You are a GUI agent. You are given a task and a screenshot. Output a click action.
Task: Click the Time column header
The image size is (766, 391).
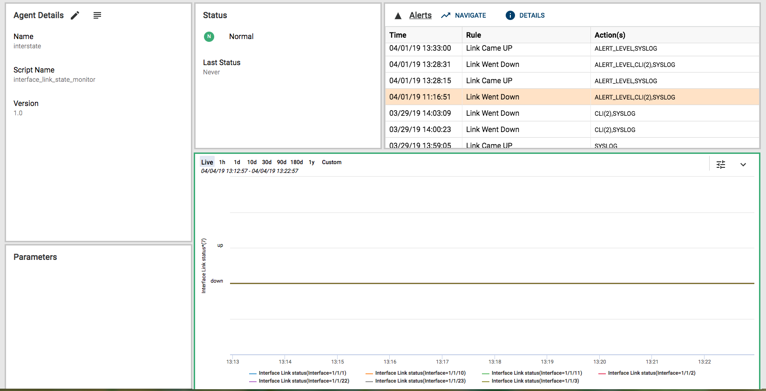424,35
